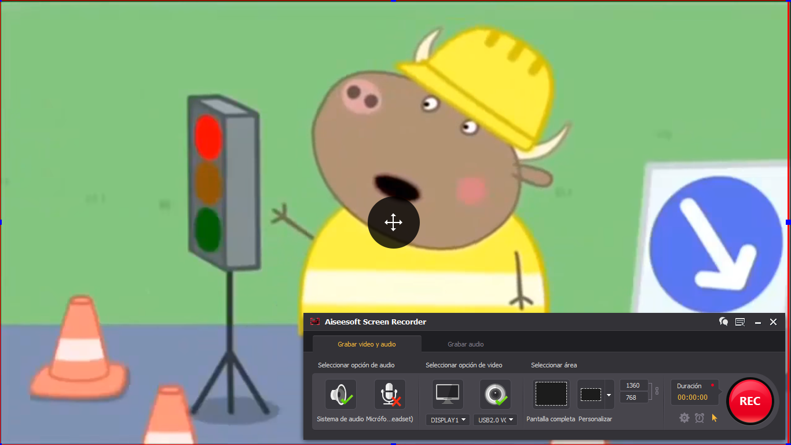This screenshot has width=791, height=445.
Task: Open the menu list icon in title bar
Action: (740, 322)
